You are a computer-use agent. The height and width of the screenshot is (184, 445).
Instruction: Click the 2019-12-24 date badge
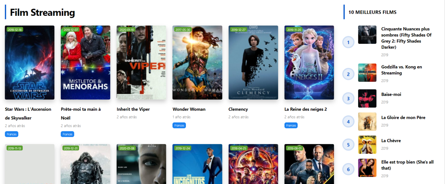pyautogui.click(x=182, y=148)
